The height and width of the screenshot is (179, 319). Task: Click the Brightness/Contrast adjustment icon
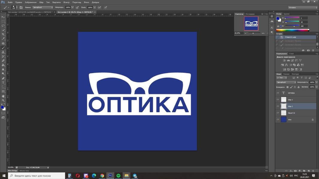tap(284, 60)
